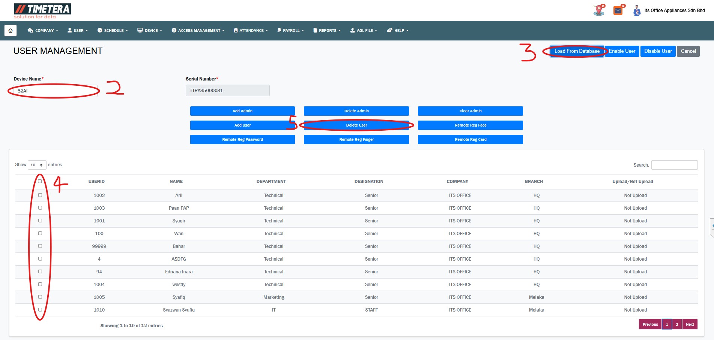Click the STAFF designation cell
The width and height of the screenshot is (714, 340).
371,310
